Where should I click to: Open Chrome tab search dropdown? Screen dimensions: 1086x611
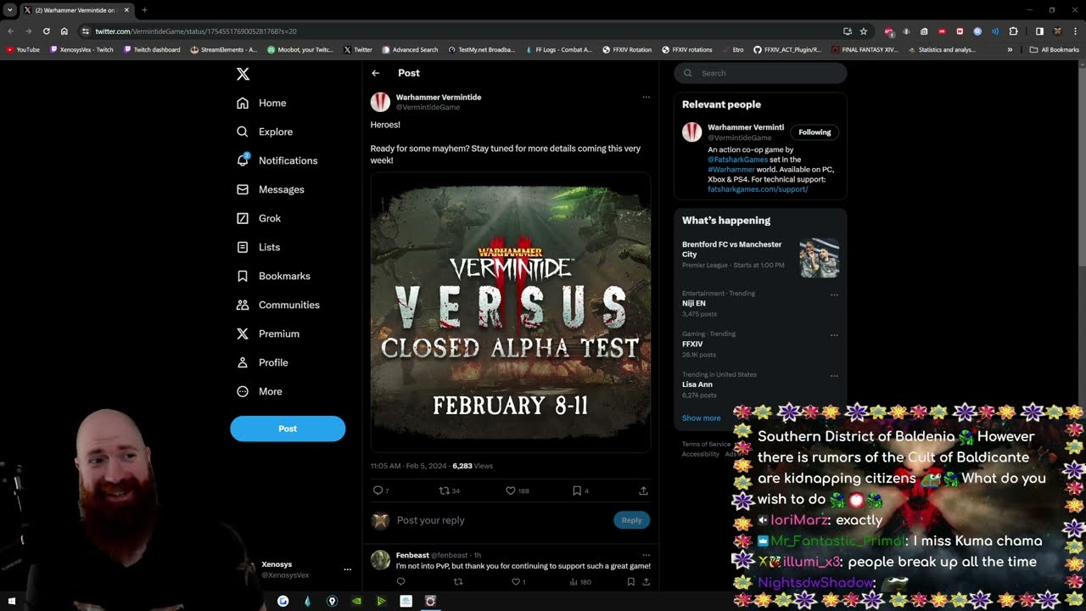click(10, 10)
